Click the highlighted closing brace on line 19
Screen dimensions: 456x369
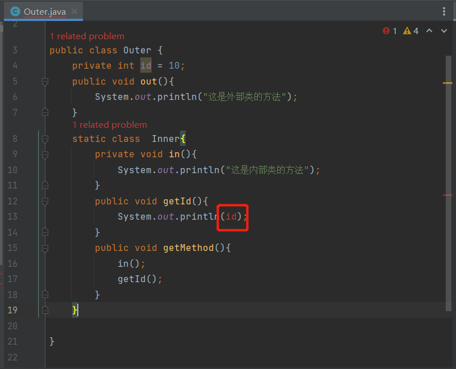pyautogui.click(x=75, y=311)
